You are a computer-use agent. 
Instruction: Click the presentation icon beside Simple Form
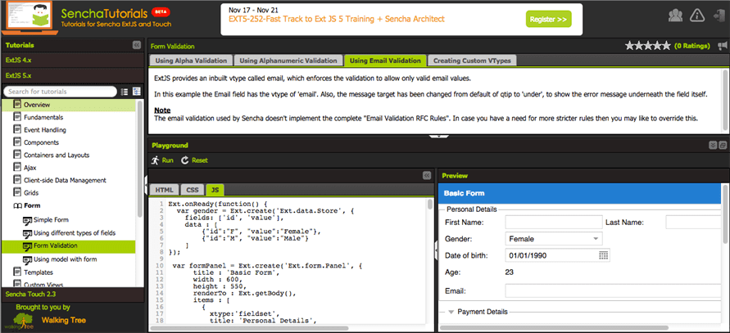click(27, 220)
